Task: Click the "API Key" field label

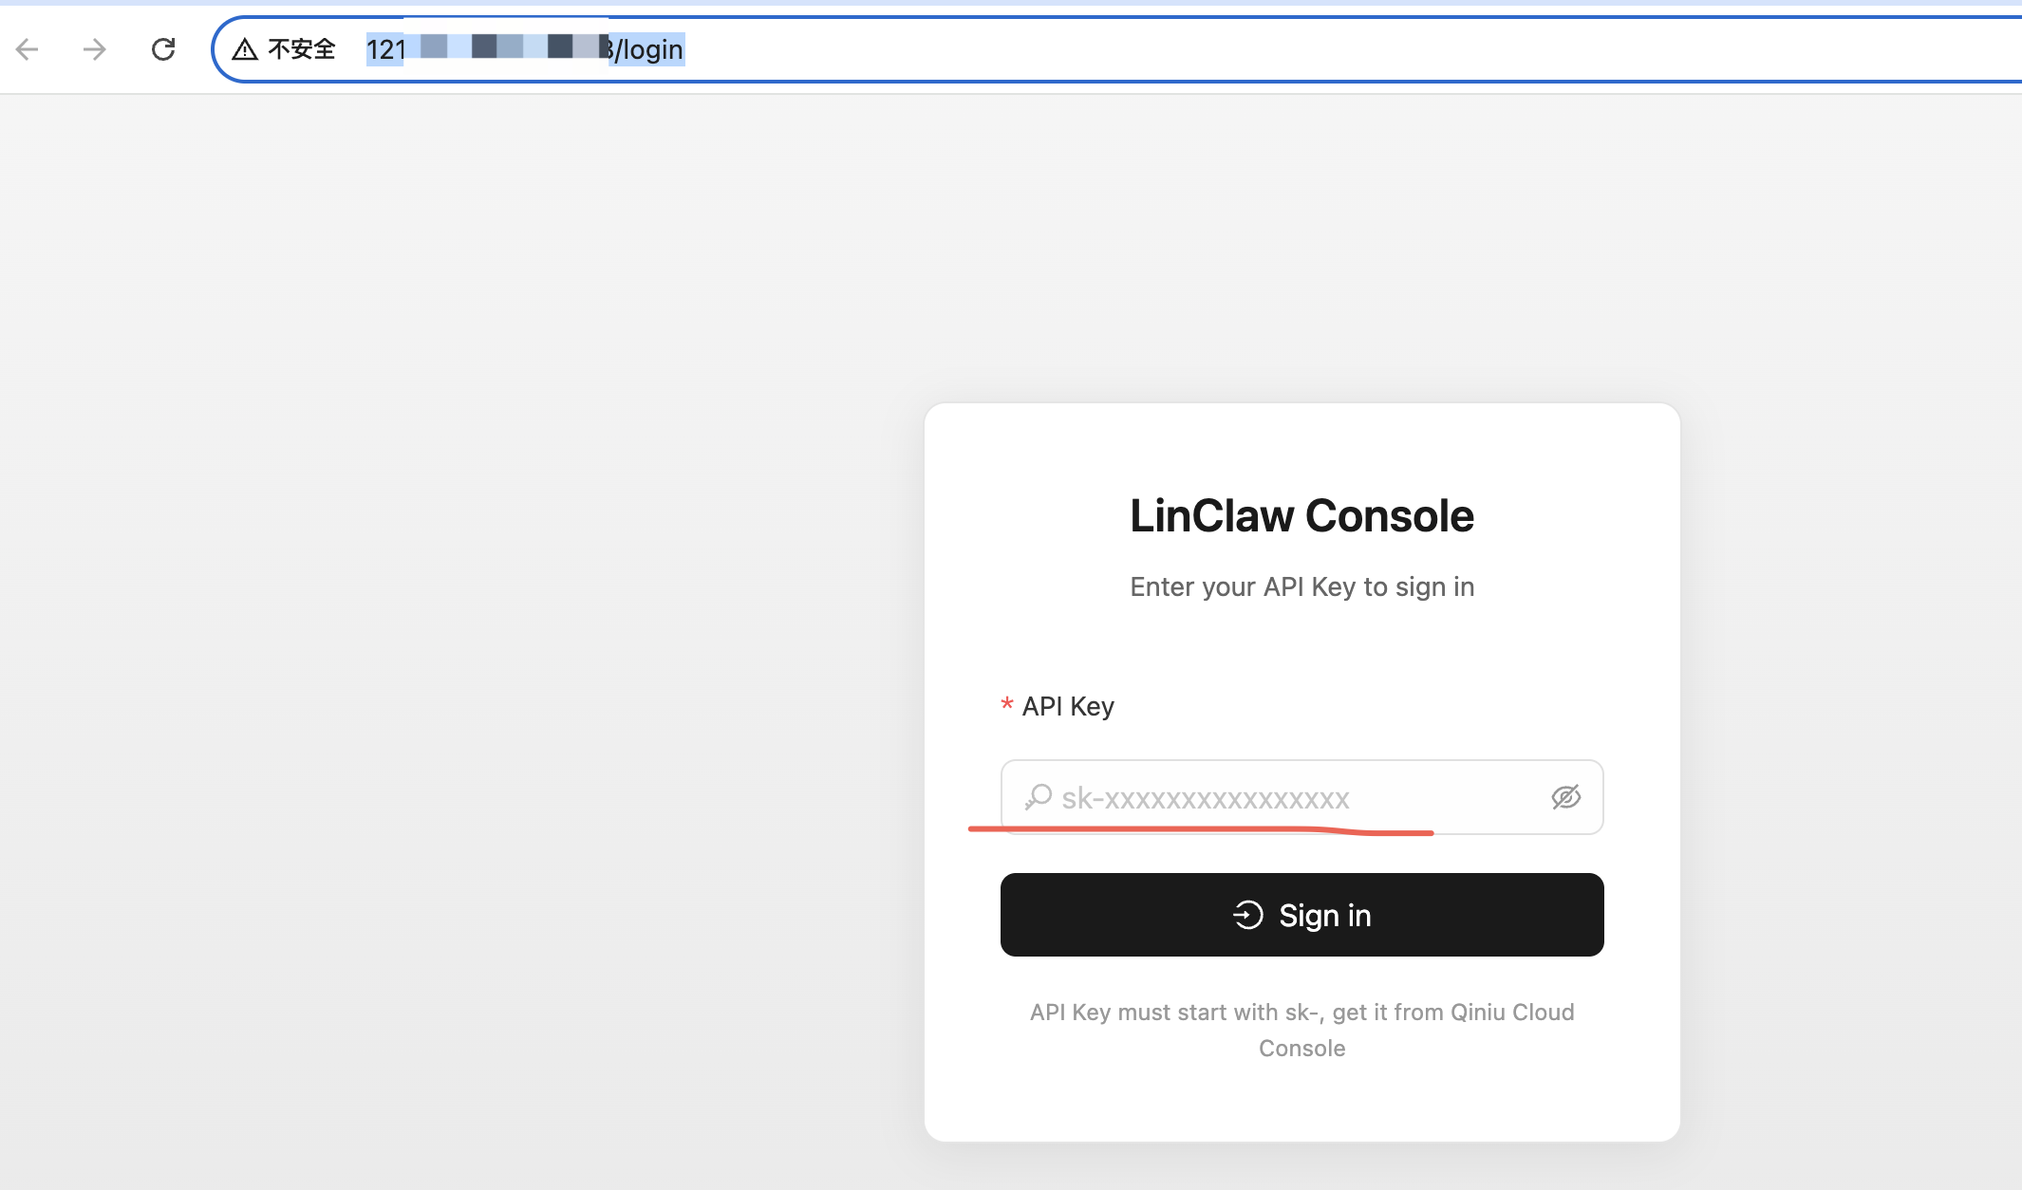Action: 1068,707
